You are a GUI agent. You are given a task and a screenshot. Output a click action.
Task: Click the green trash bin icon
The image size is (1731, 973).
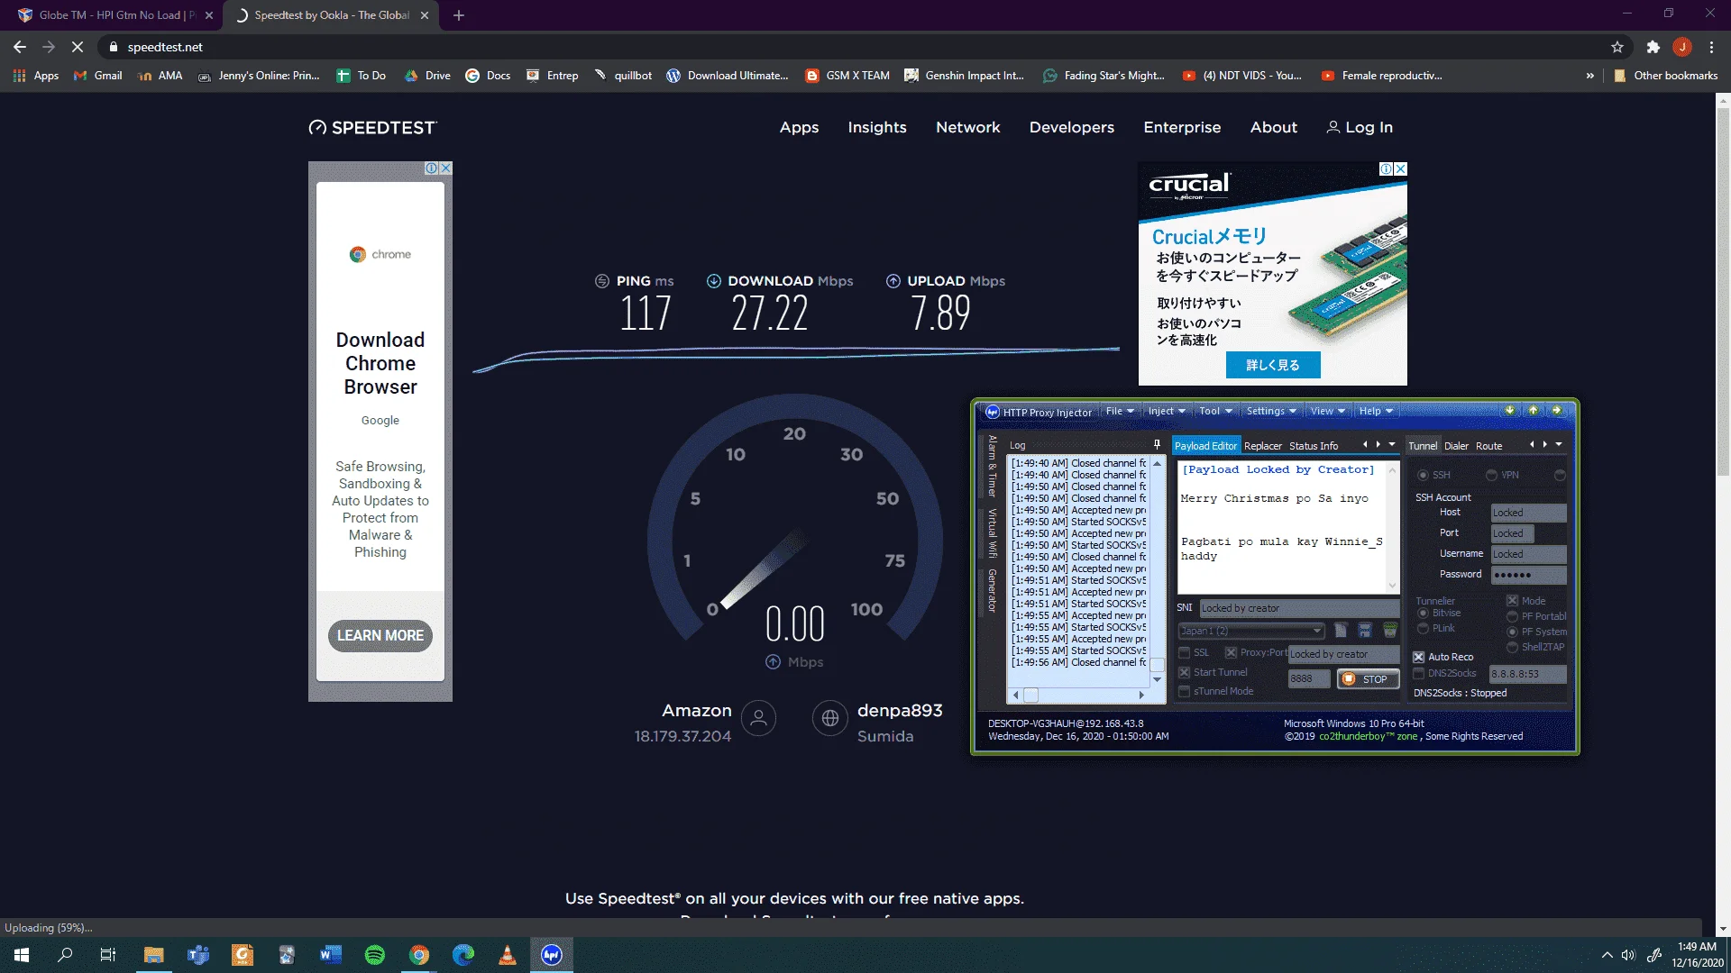tap(1390, 631)
